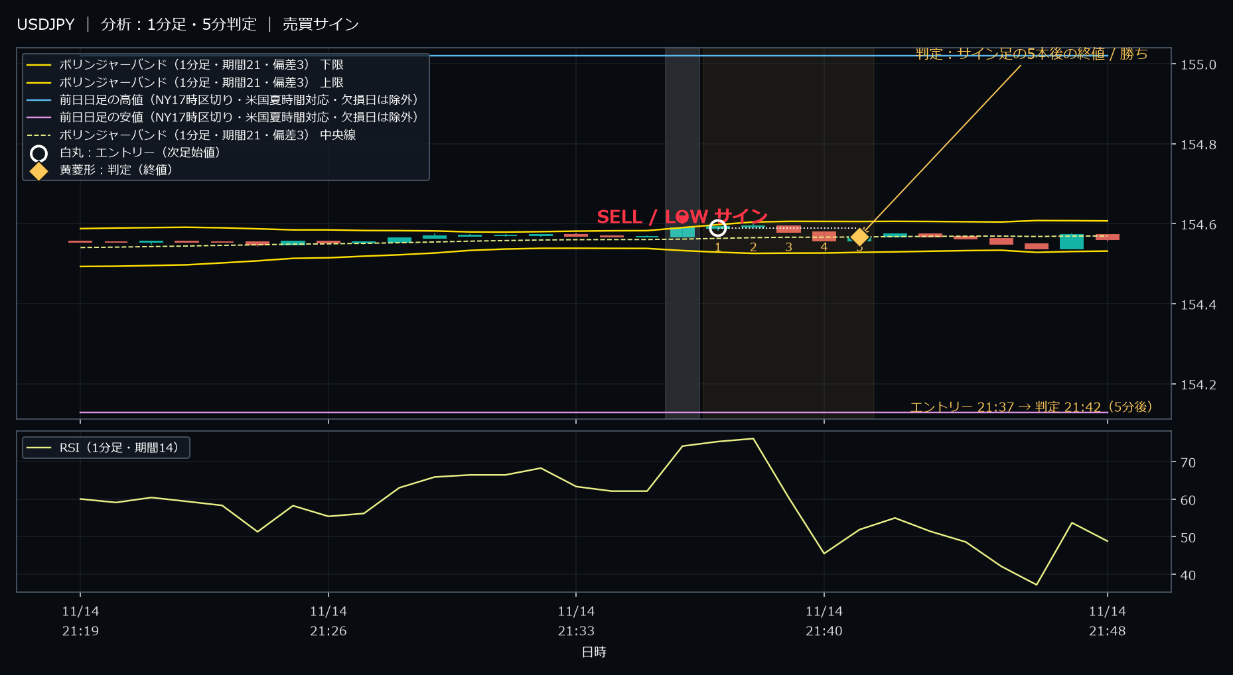
Task: Click the SELL / LOW サイン label
Action: point(682,217)
